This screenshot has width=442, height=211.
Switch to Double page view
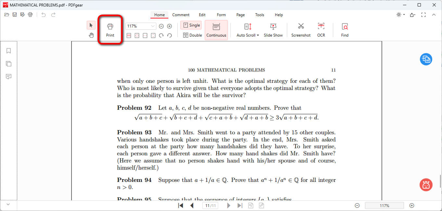coord(192,35)
